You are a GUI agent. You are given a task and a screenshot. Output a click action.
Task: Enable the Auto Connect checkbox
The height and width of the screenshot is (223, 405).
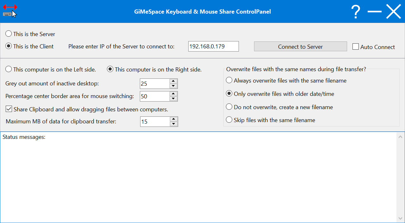pyautogui.click(x=374, y=47)
